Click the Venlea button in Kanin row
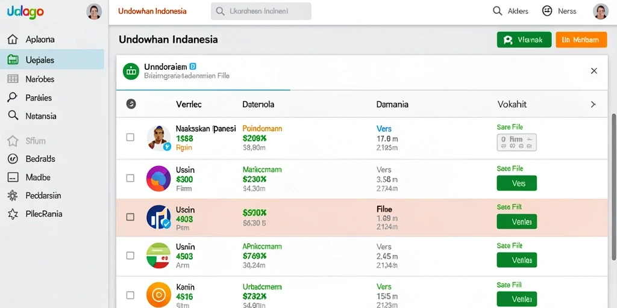The height and width of the screenshot is (308, 617). click(516, 300)
